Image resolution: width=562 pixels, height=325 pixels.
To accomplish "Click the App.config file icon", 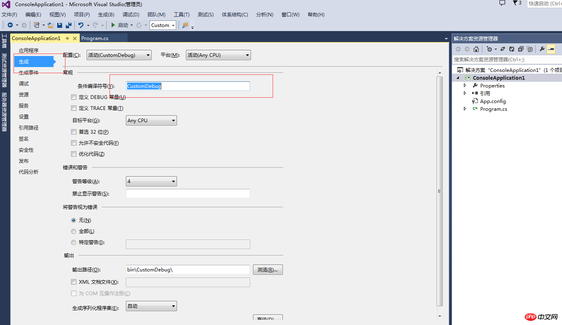I will 475,101.
